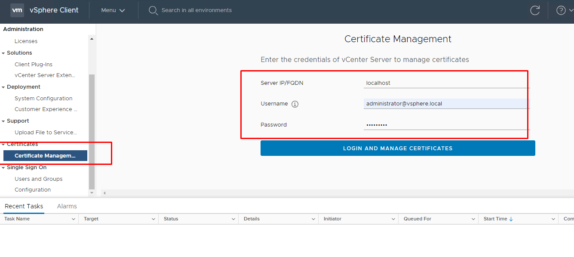Collapse the Single Sign On section
This screenshot has width=574, height=257.
point(3,167)
